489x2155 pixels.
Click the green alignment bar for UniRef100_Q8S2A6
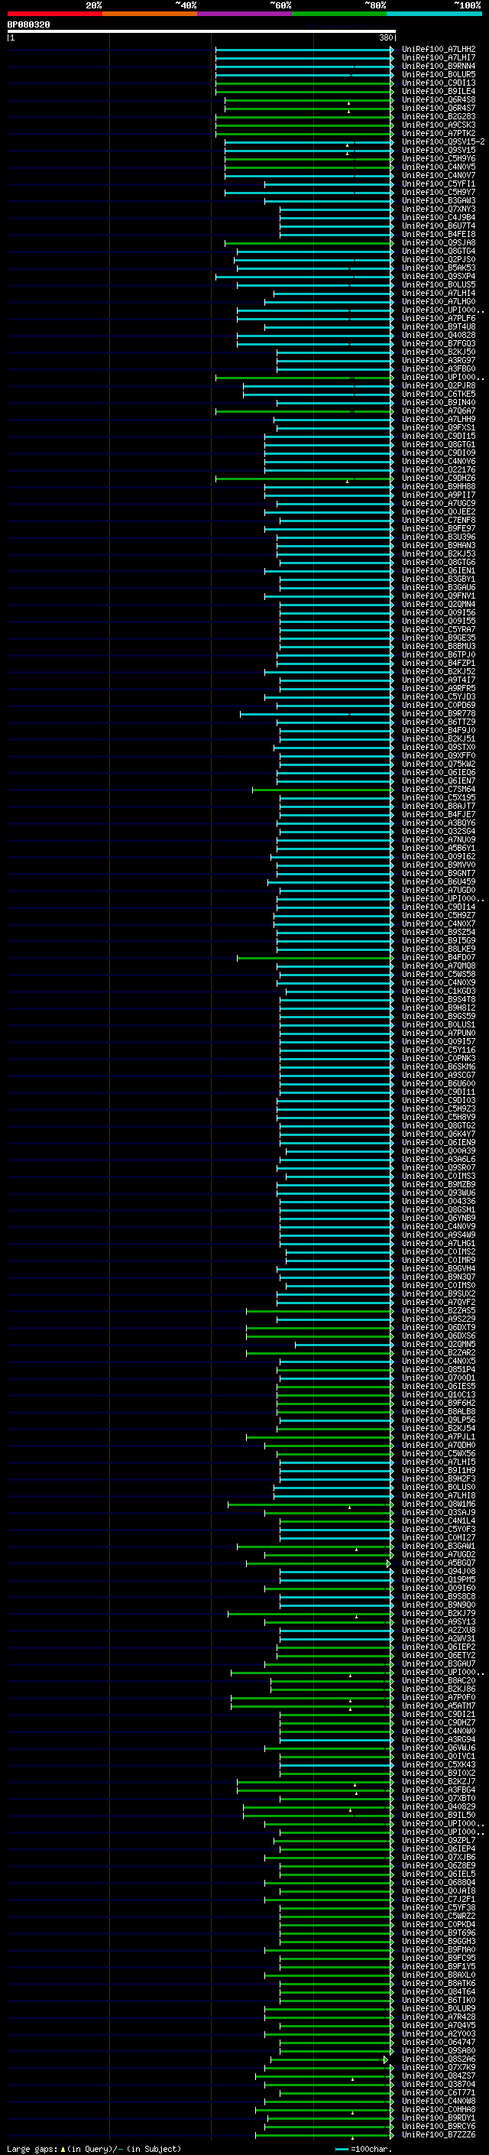coord(328,2059)
